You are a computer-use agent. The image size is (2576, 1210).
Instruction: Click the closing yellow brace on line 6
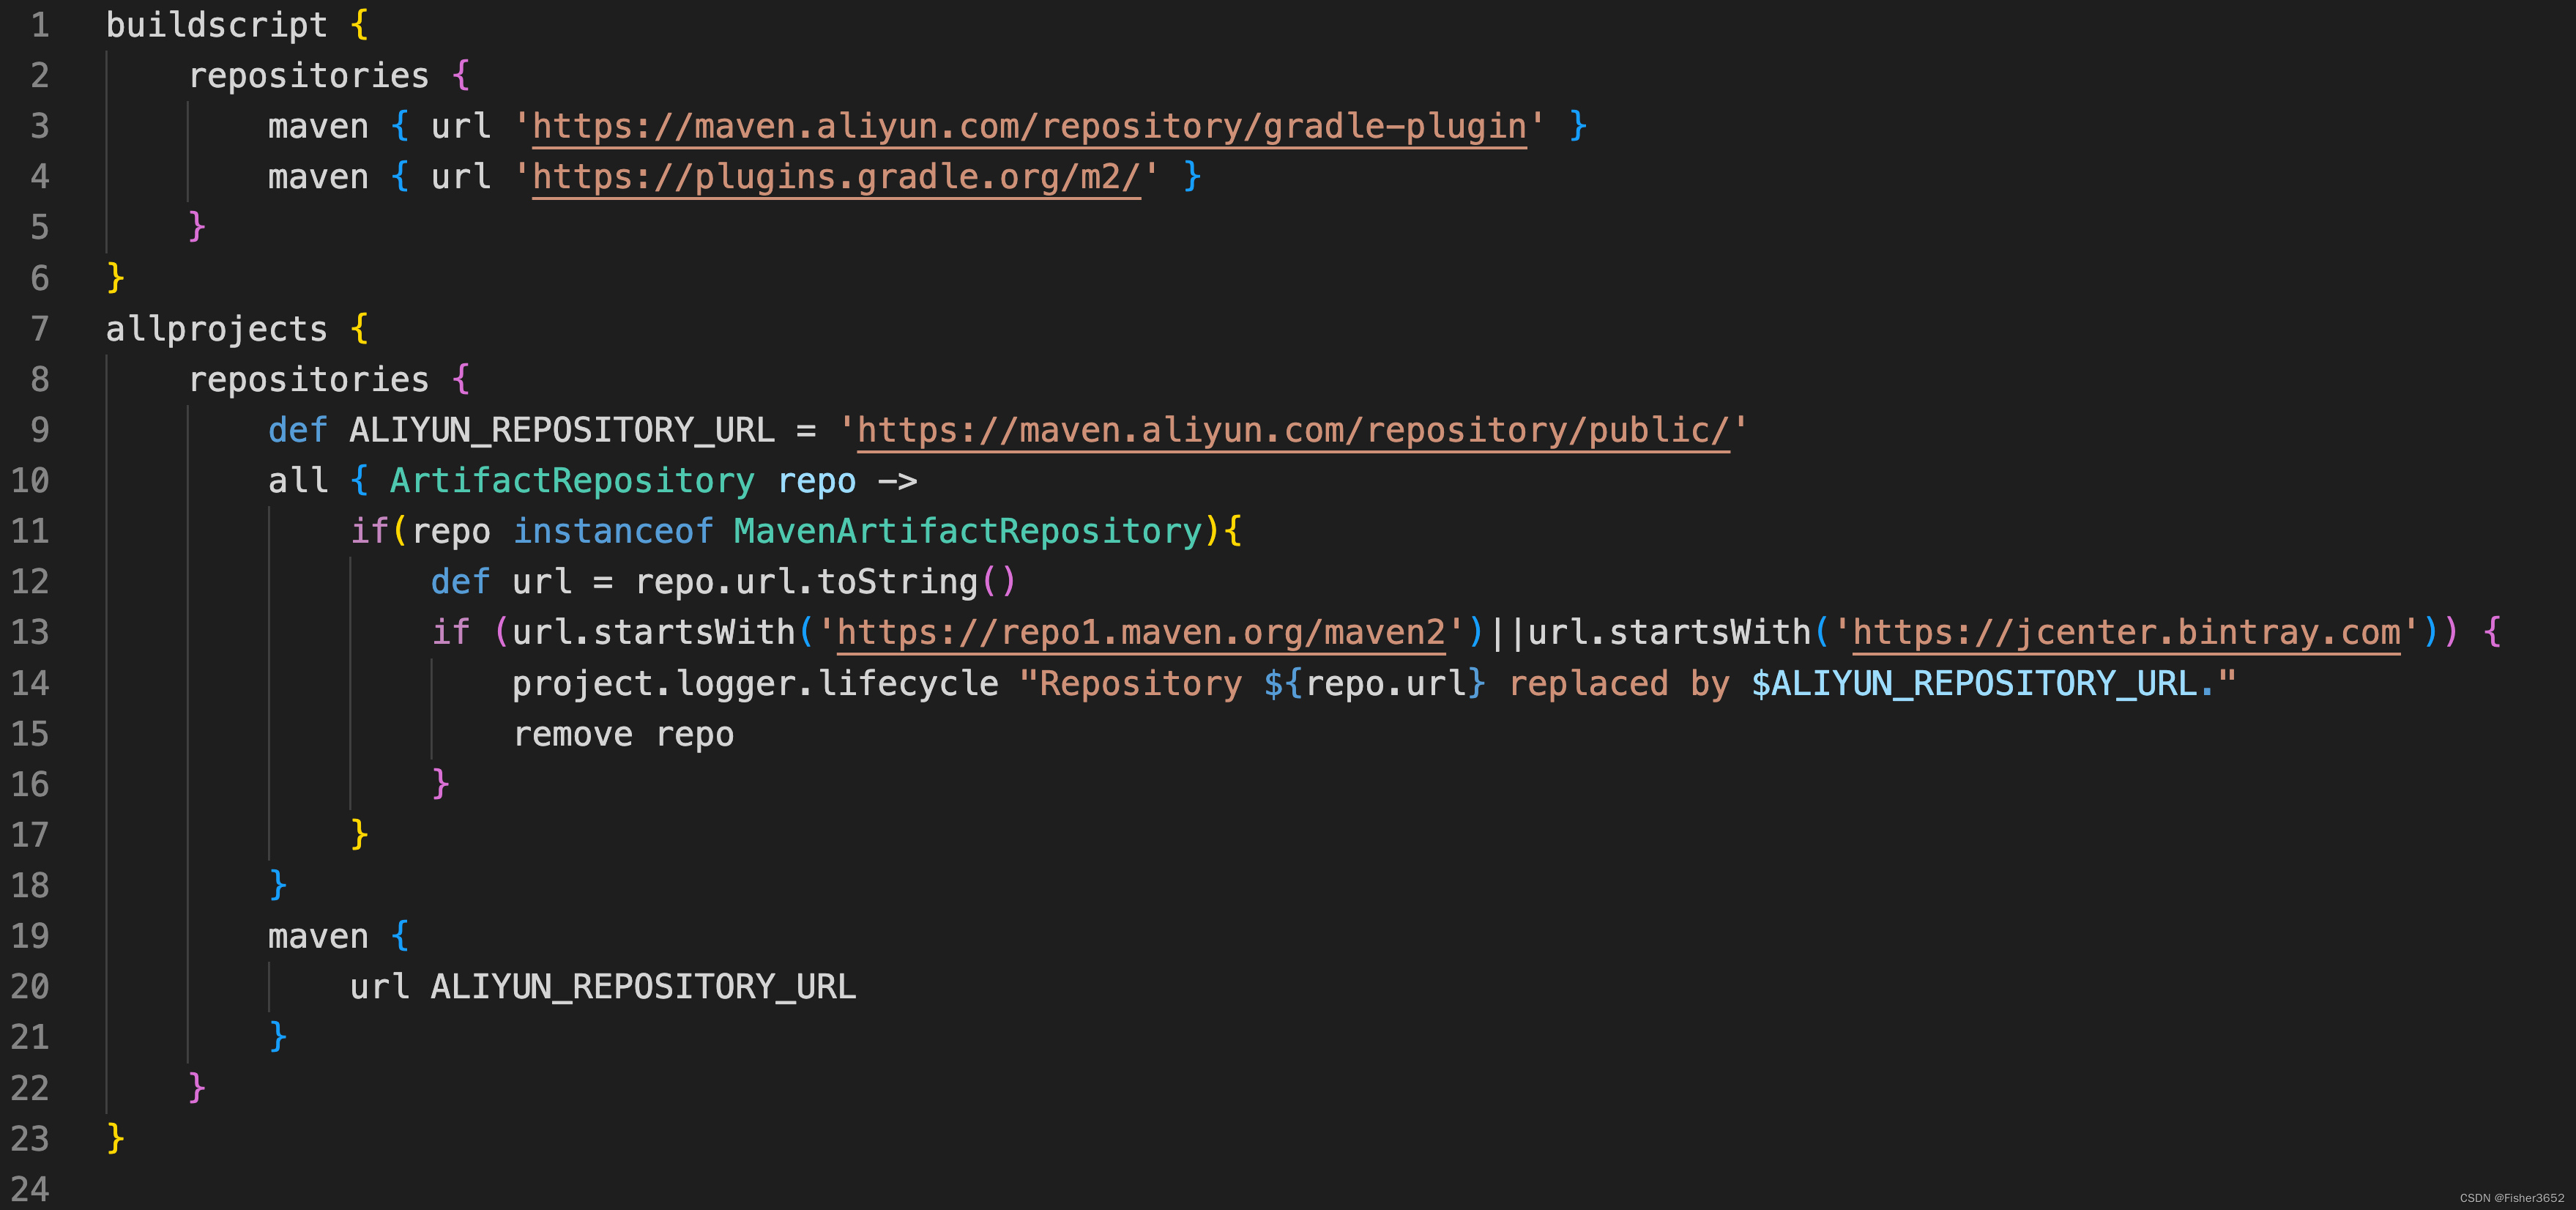point(115,278)
